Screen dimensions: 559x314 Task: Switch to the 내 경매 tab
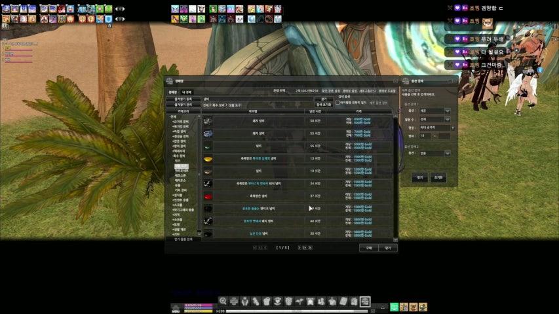(x=187, y=92)
